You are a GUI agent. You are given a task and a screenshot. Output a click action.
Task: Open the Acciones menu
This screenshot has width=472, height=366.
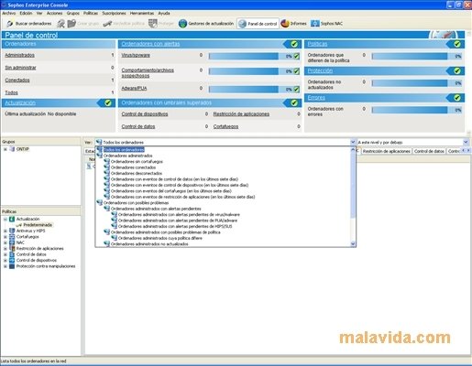tap(54, 13)
